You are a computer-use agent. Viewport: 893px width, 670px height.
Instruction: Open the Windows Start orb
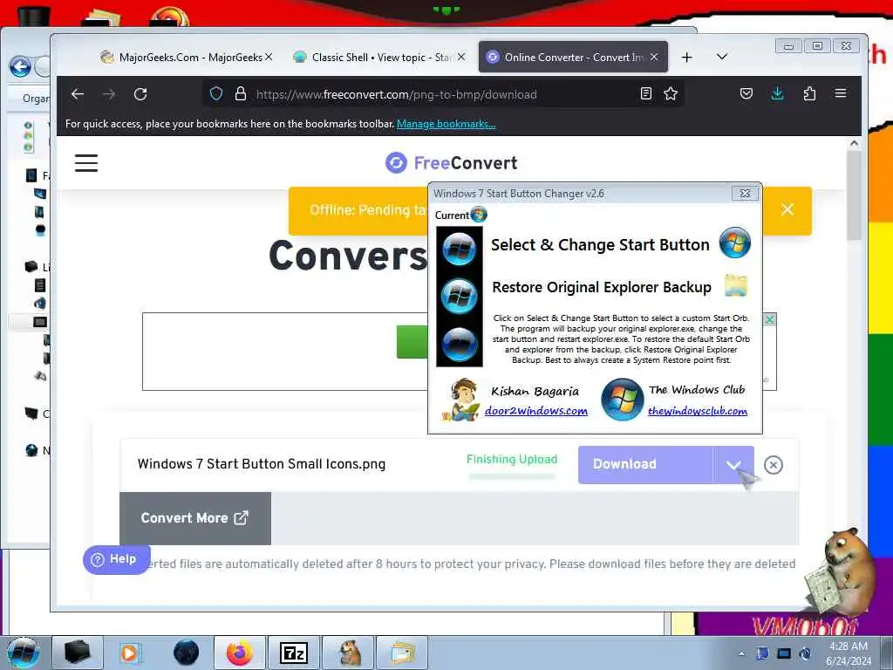24,653
